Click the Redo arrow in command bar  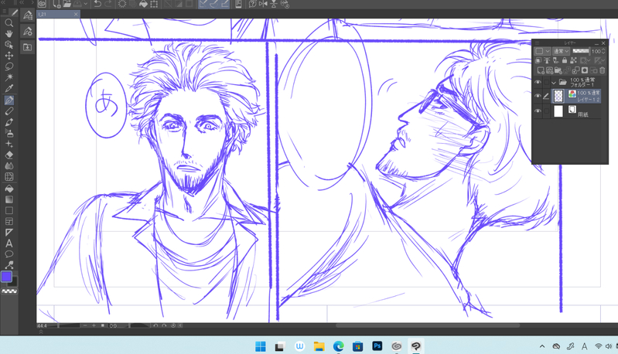tap(108, 4)
